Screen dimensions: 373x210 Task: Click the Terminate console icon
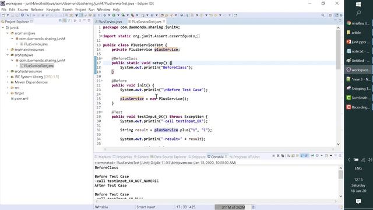273,156
